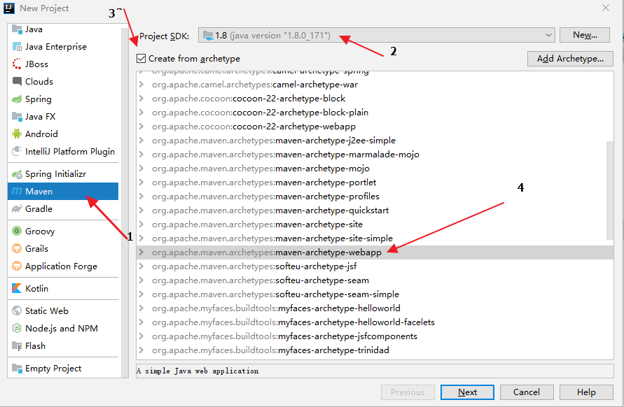Image resolution: width=624 pixels, height=407 pixels.
Task: Expand the camel-archetype-war node
Action: click(141, 84)
